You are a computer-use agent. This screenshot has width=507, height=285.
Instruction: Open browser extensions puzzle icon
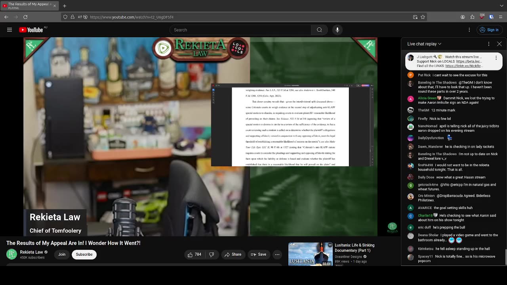[472, 17]
